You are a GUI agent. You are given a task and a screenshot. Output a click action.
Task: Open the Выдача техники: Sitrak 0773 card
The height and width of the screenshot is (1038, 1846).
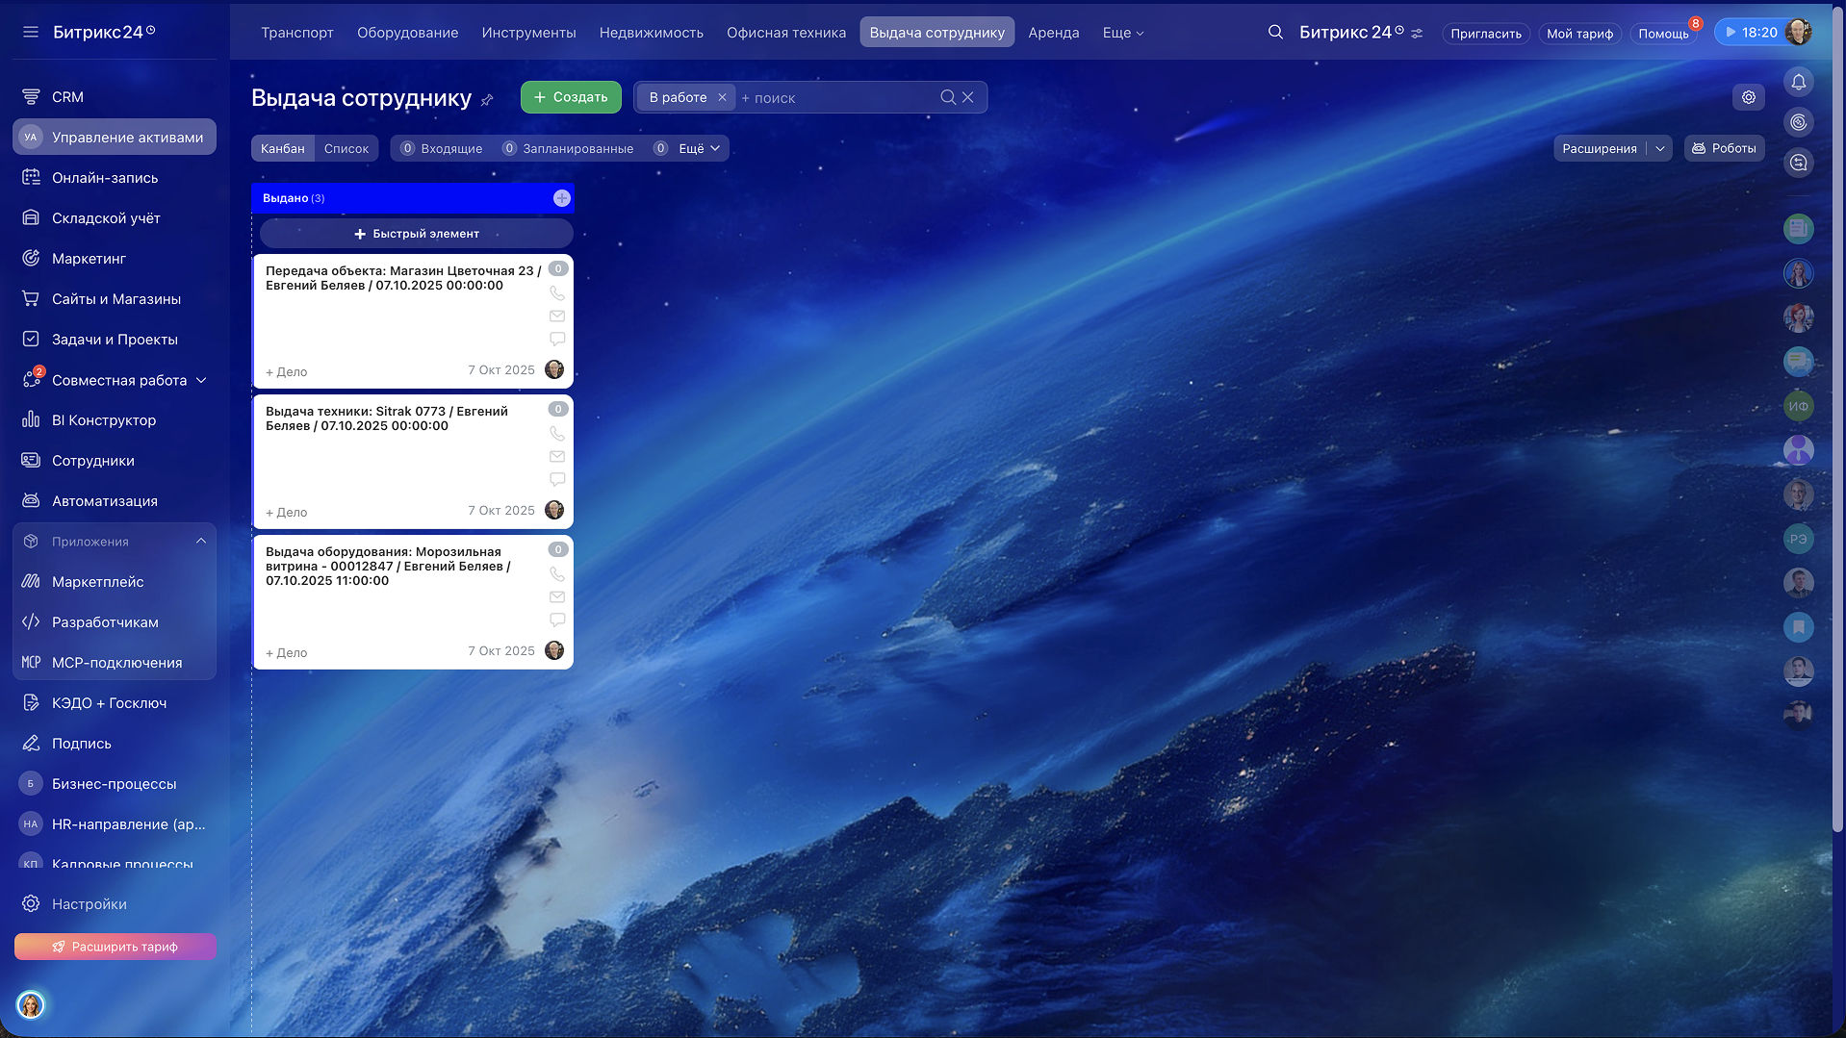[386, 418]
